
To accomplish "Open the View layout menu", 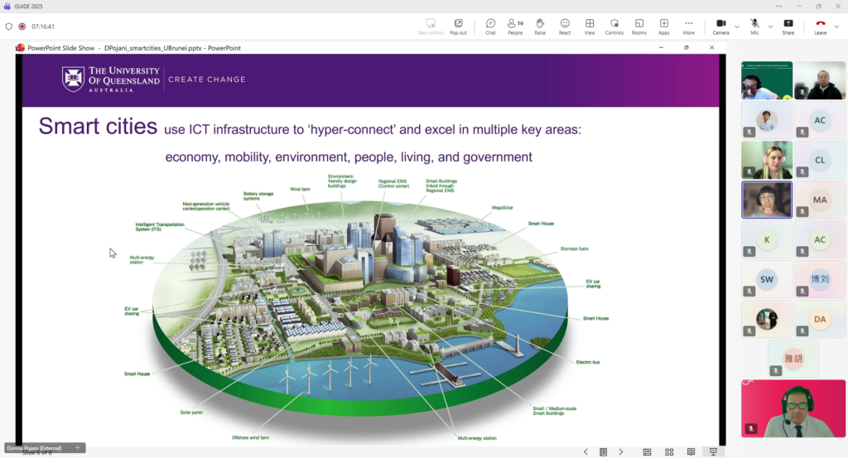I will (590, 27).
